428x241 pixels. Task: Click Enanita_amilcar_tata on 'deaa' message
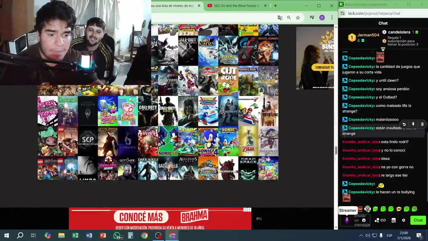click(360, 159)
